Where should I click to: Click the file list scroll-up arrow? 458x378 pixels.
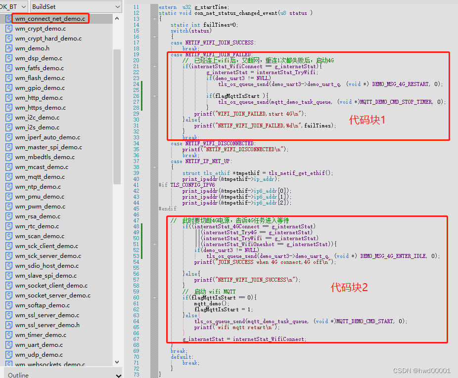tap(117, 18)
